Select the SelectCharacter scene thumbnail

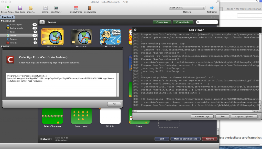(52, 116)
